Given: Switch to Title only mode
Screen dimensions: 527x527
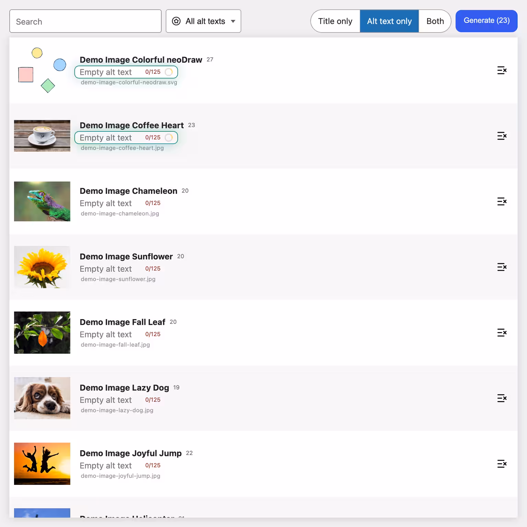Looking at the screenshot, I should 335,21.
